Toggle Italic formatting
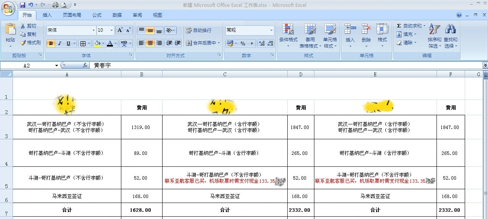This screenshot has width=488, height=219. pyautogui.click(x=60, y=43)
